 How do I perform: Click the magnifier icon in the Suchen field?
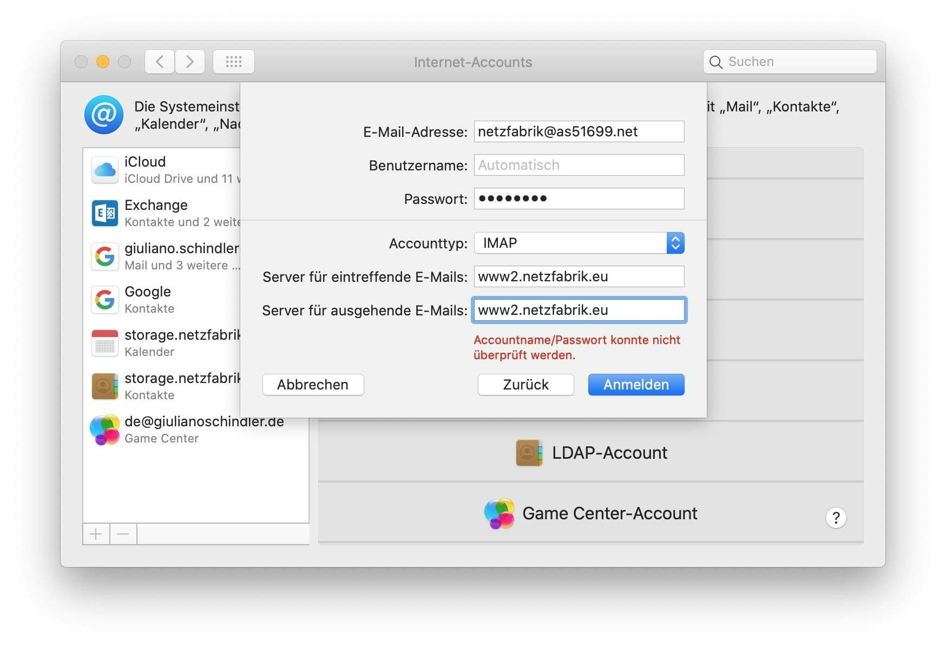(715, 62)
